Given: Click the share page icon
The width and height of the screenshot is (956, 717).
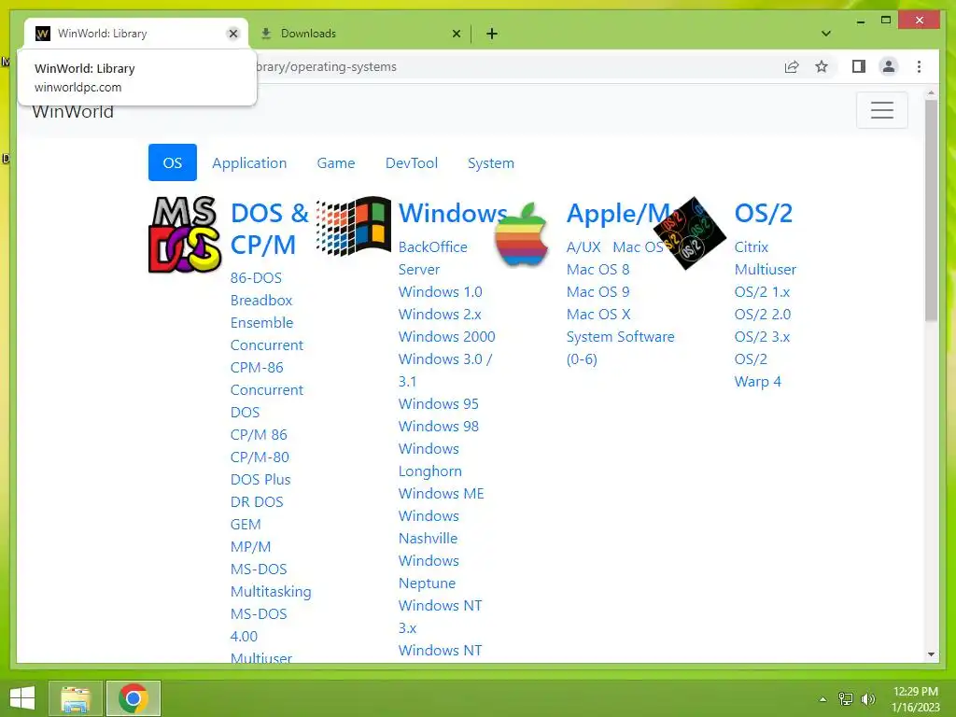Looking at the screenshot, I should point(792,66).
